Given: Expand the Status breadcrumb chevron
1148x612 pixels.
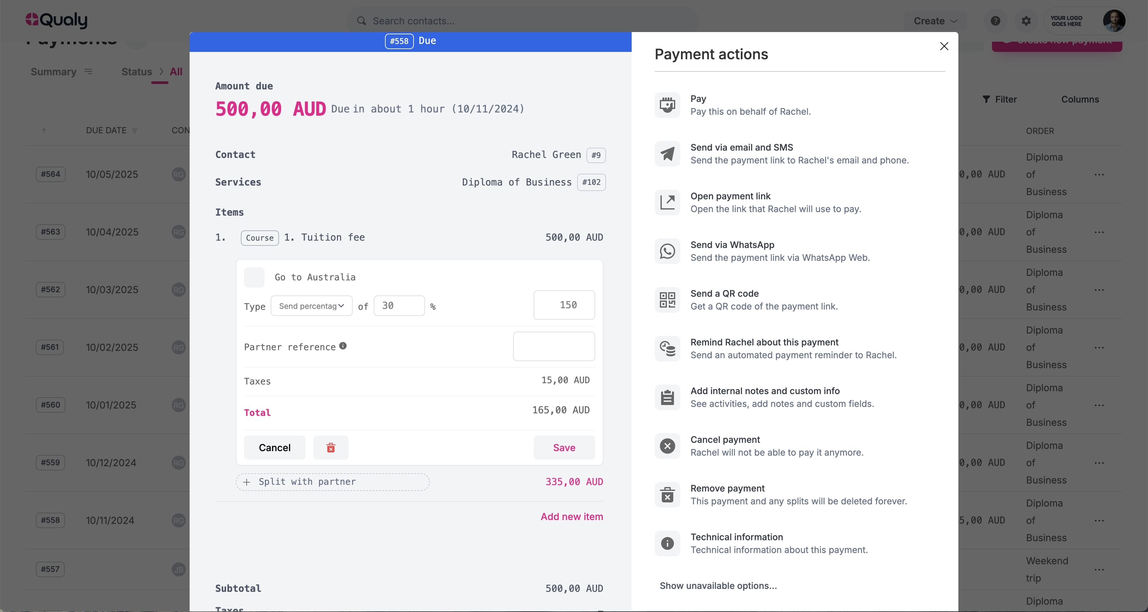Looking at the screenshot, I should [x=161, y=71].
